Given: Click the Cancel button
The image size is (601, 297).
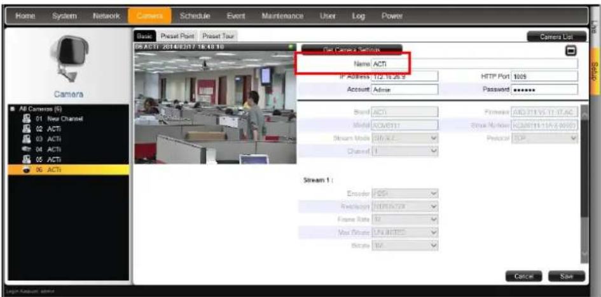Looking at the screenshot, I should [x=523, y=276].
